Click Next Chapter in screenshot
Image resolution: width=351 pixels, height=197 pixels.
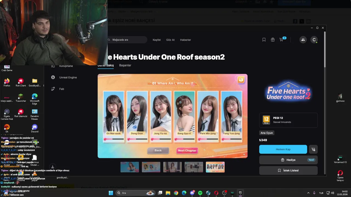[x=187, y=150]
